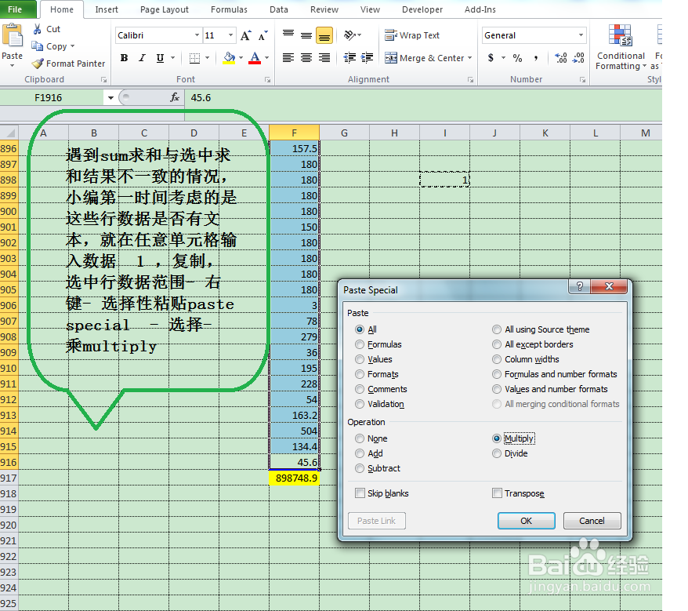Click the Paste clipboard icon
This screenshot has width=688, height=611.
[13, 36]
